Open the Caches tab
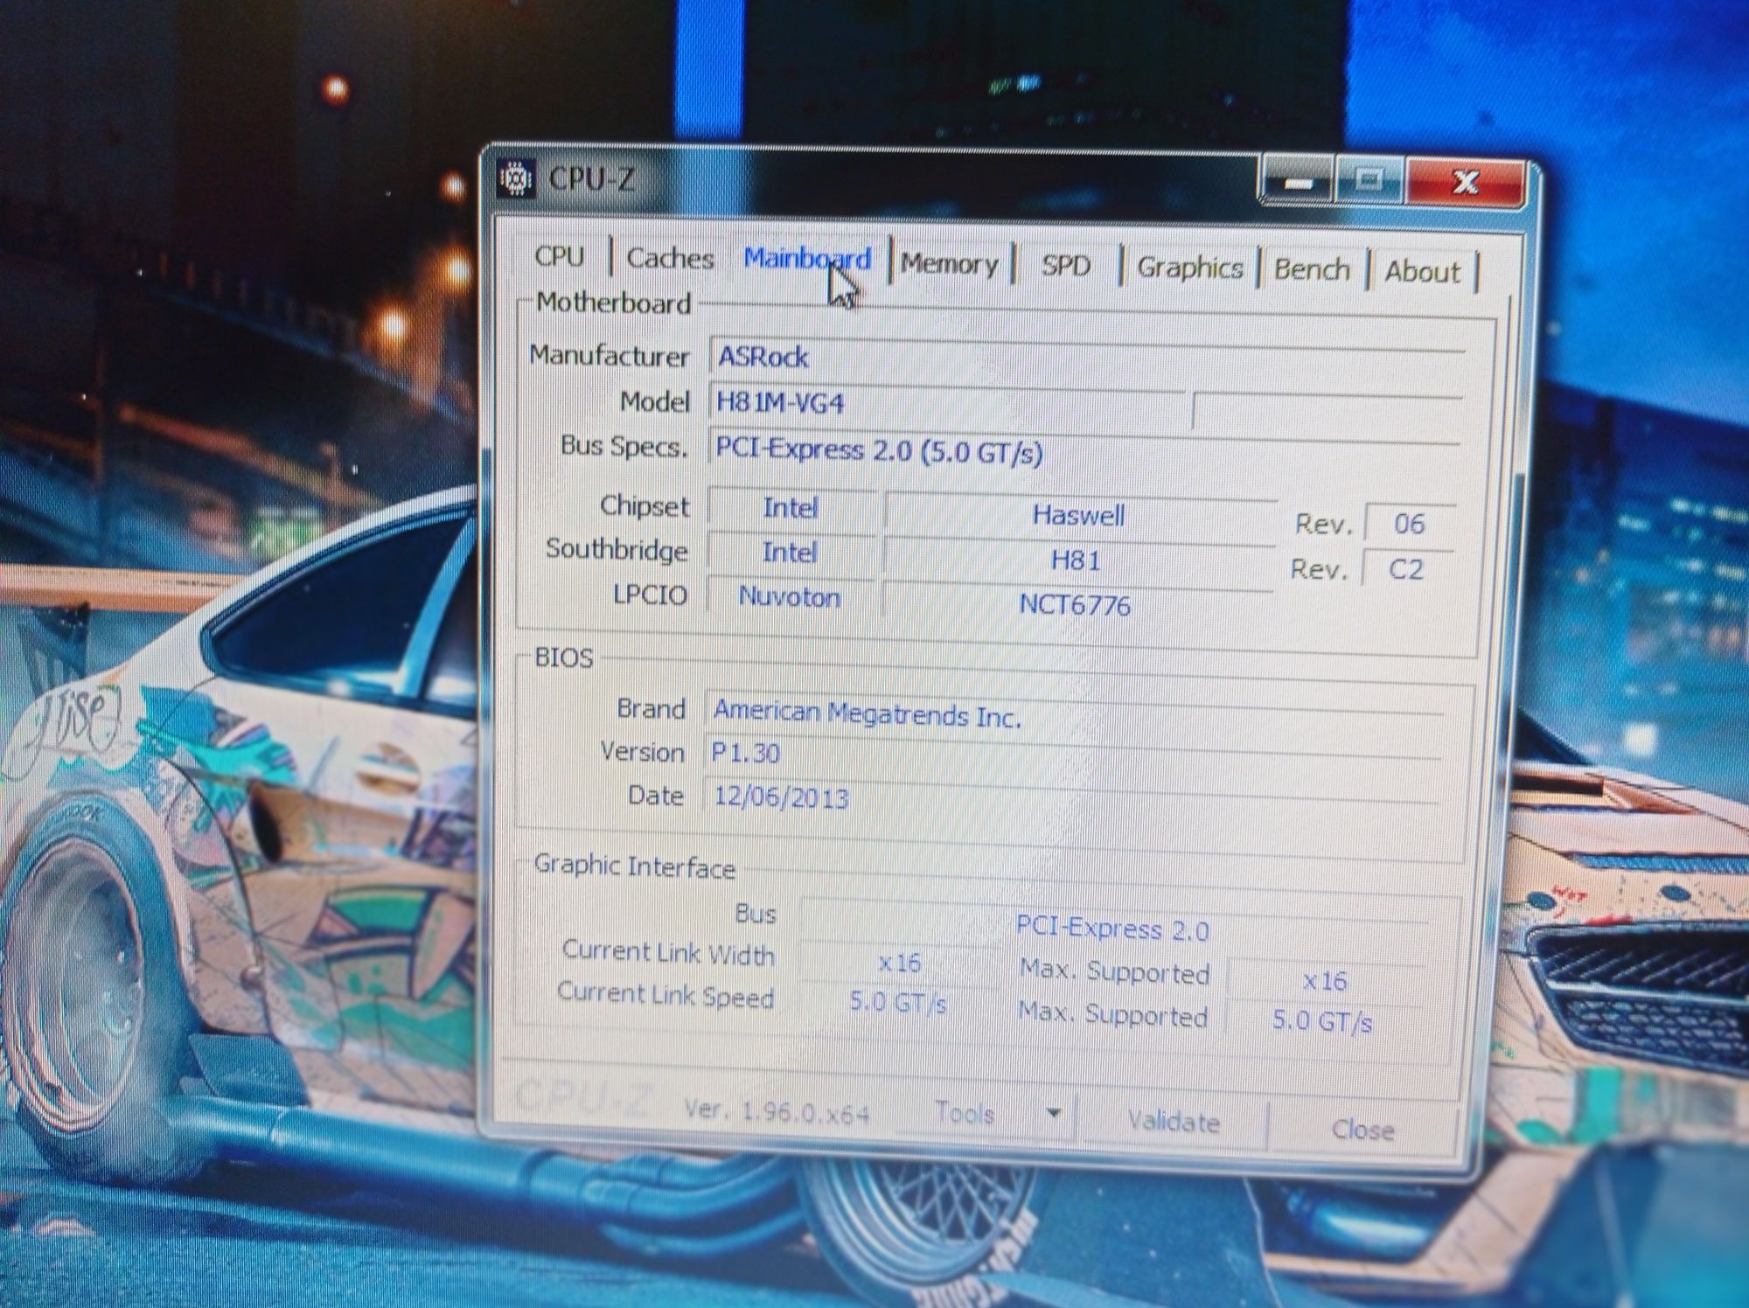 pyautogui.click(x=671, y=258)
